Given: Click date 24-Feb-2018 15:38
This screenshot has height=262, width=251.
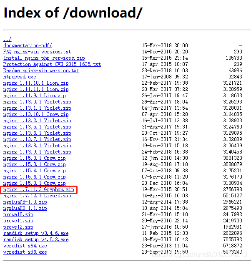Looking at the screenshot, I should coord(165,152).
